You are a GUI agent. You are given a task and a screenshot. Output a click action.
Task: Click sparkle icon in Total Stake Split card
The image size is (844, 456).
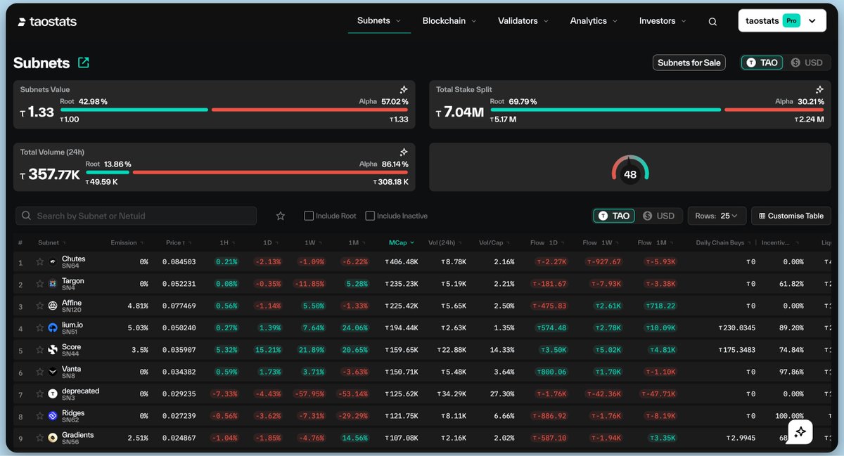(x=819, y=90)
